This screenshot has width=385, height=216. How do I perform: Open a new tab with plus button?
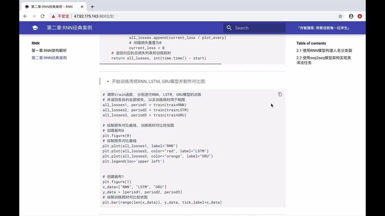pyautogui.click(x=92, y=7)
